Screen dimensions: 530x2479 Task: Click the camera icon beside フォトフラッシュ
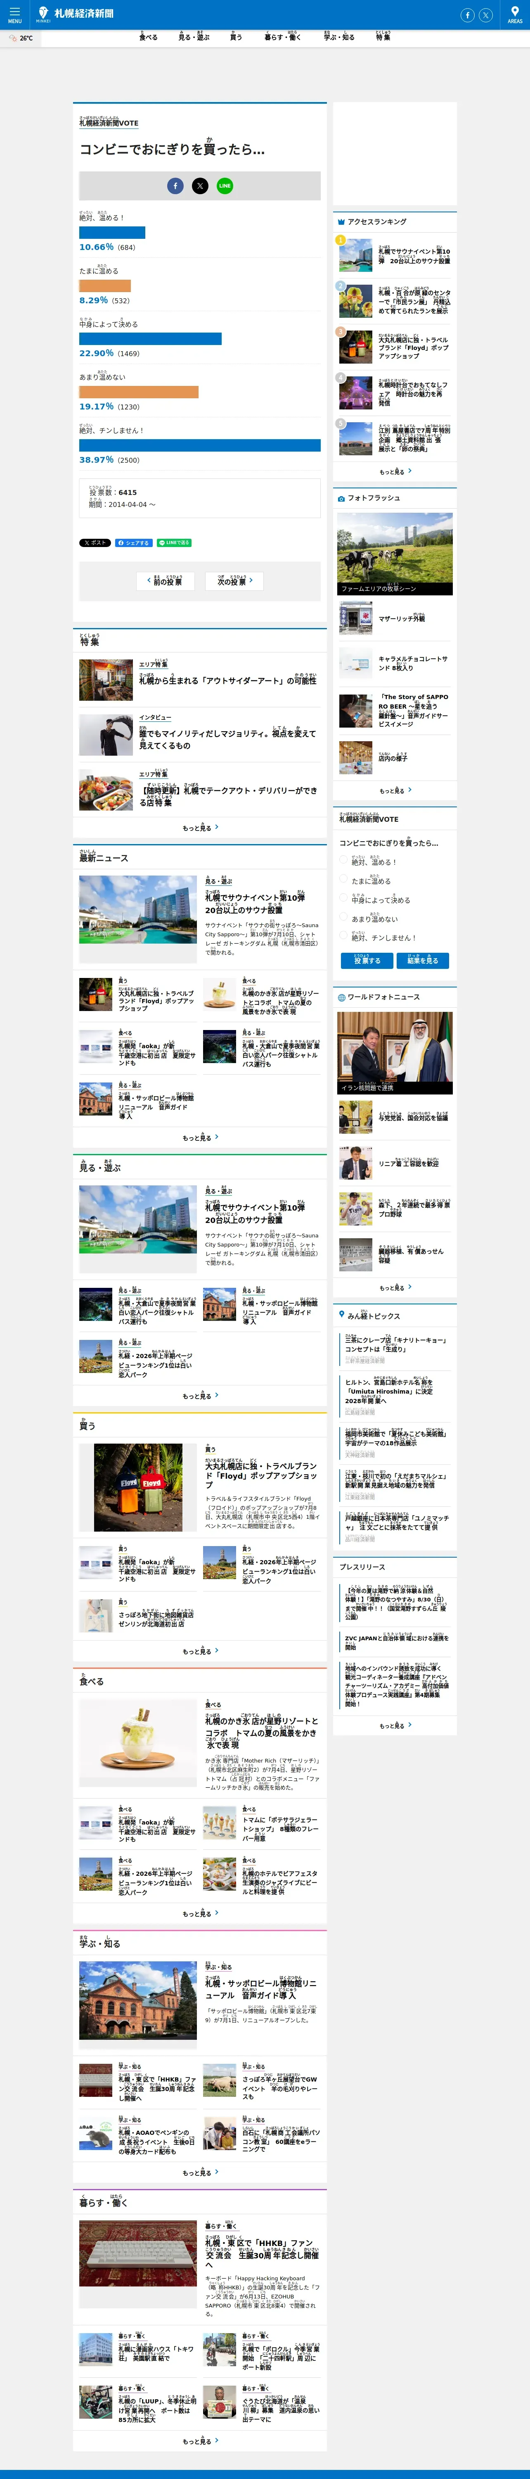(x=341, y=499)
